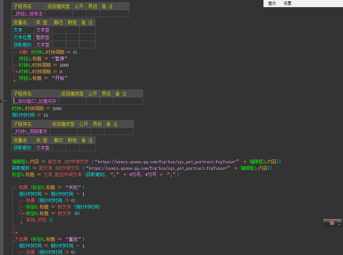Screen dimensions: 343x255
Task: Click the 判断 (时钟1.时钟周期 = 0) line
Action: tap(48, 52)
